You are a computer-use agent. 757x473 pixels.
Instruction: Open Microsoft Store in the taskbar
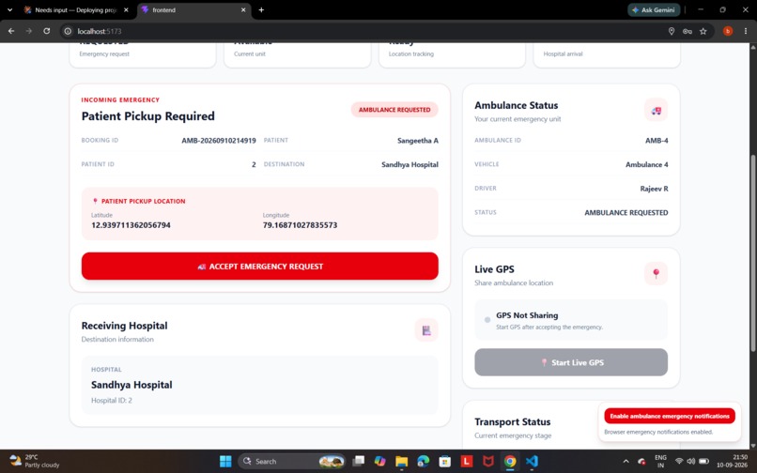click(445, 461)
